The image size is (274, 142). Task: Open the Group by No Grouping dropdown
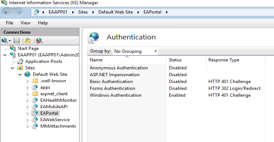coord(135,51)
